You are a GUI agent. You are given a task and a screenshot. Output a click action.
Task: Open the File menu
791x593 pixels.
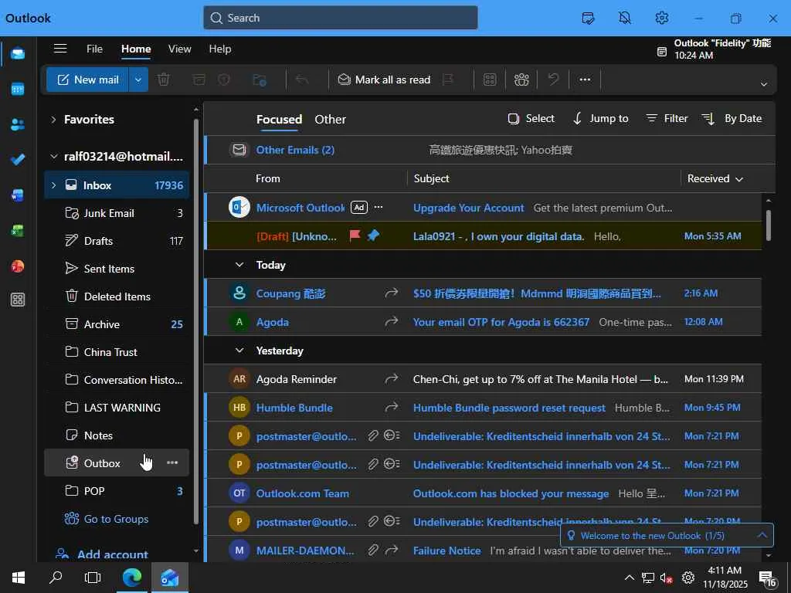pyautogui.click(x=94, y=49)
